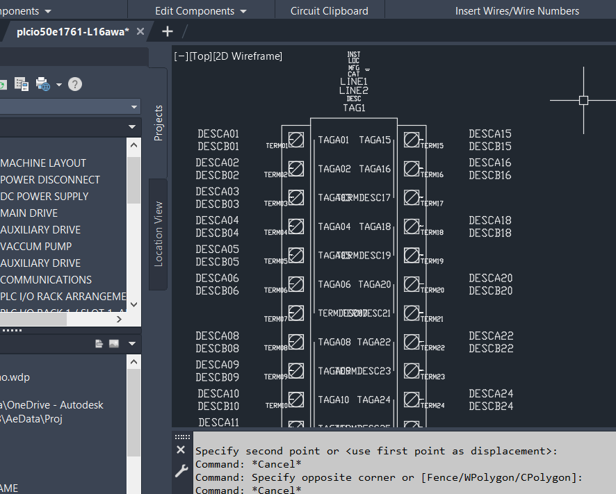616x494 pixels.
Task: Expand the arrow next to the plot icon
Action: pyautogui.click(x=58, y=84)
